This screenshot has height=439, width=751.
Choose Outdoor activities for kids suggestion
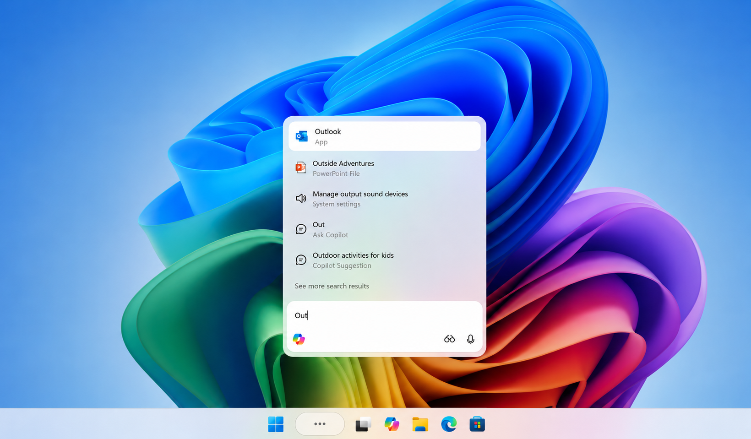pyautogui.click(x=384, y=260)
